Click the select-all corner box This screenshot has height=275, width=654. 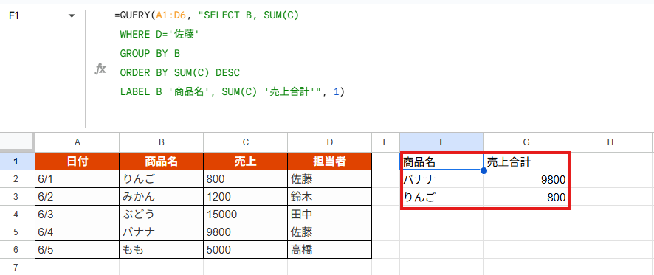point(17,142)
